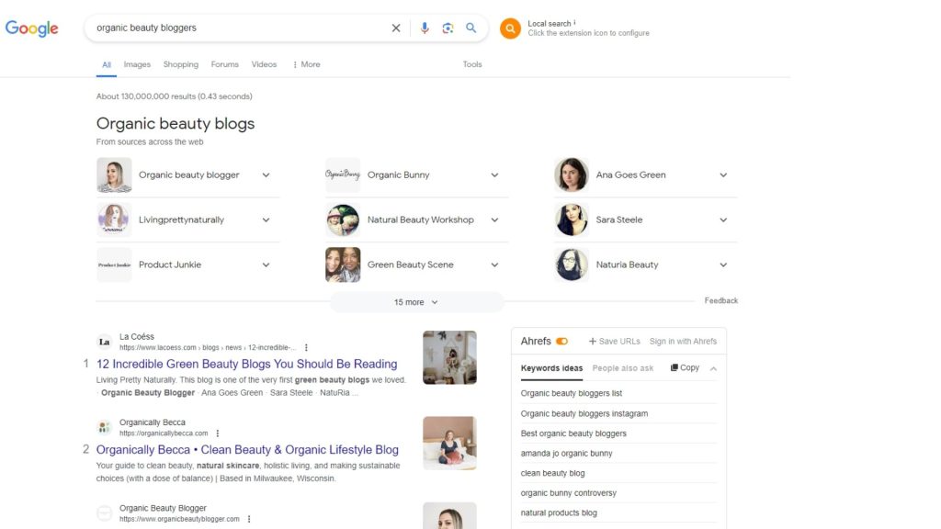The height and width of the screenshot is (529, 941).
Task: Select the All results tab
Action: click(107, 65)
